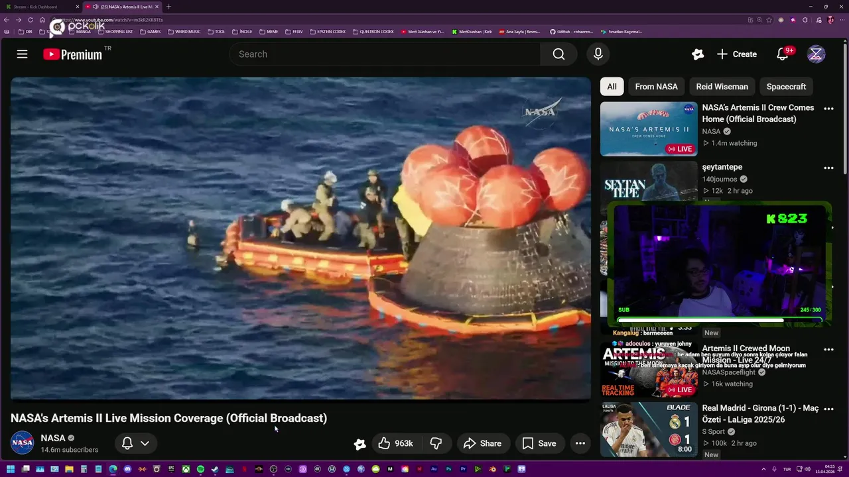Open the MertGunhan | Kick bookmark
This screenshot has height=477, width=849.
coord(472,31)
